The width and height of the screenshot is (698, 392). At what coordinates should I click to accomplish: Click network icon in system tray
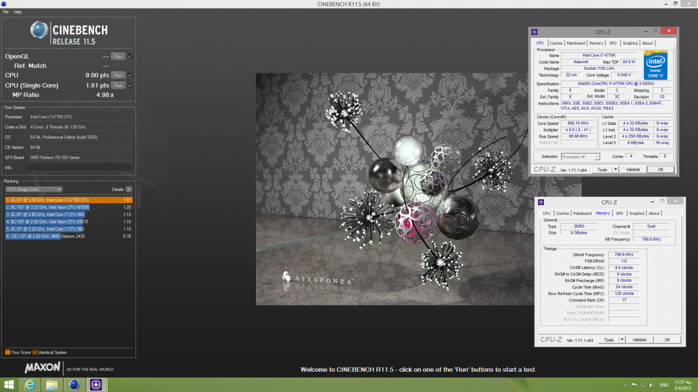644,385
